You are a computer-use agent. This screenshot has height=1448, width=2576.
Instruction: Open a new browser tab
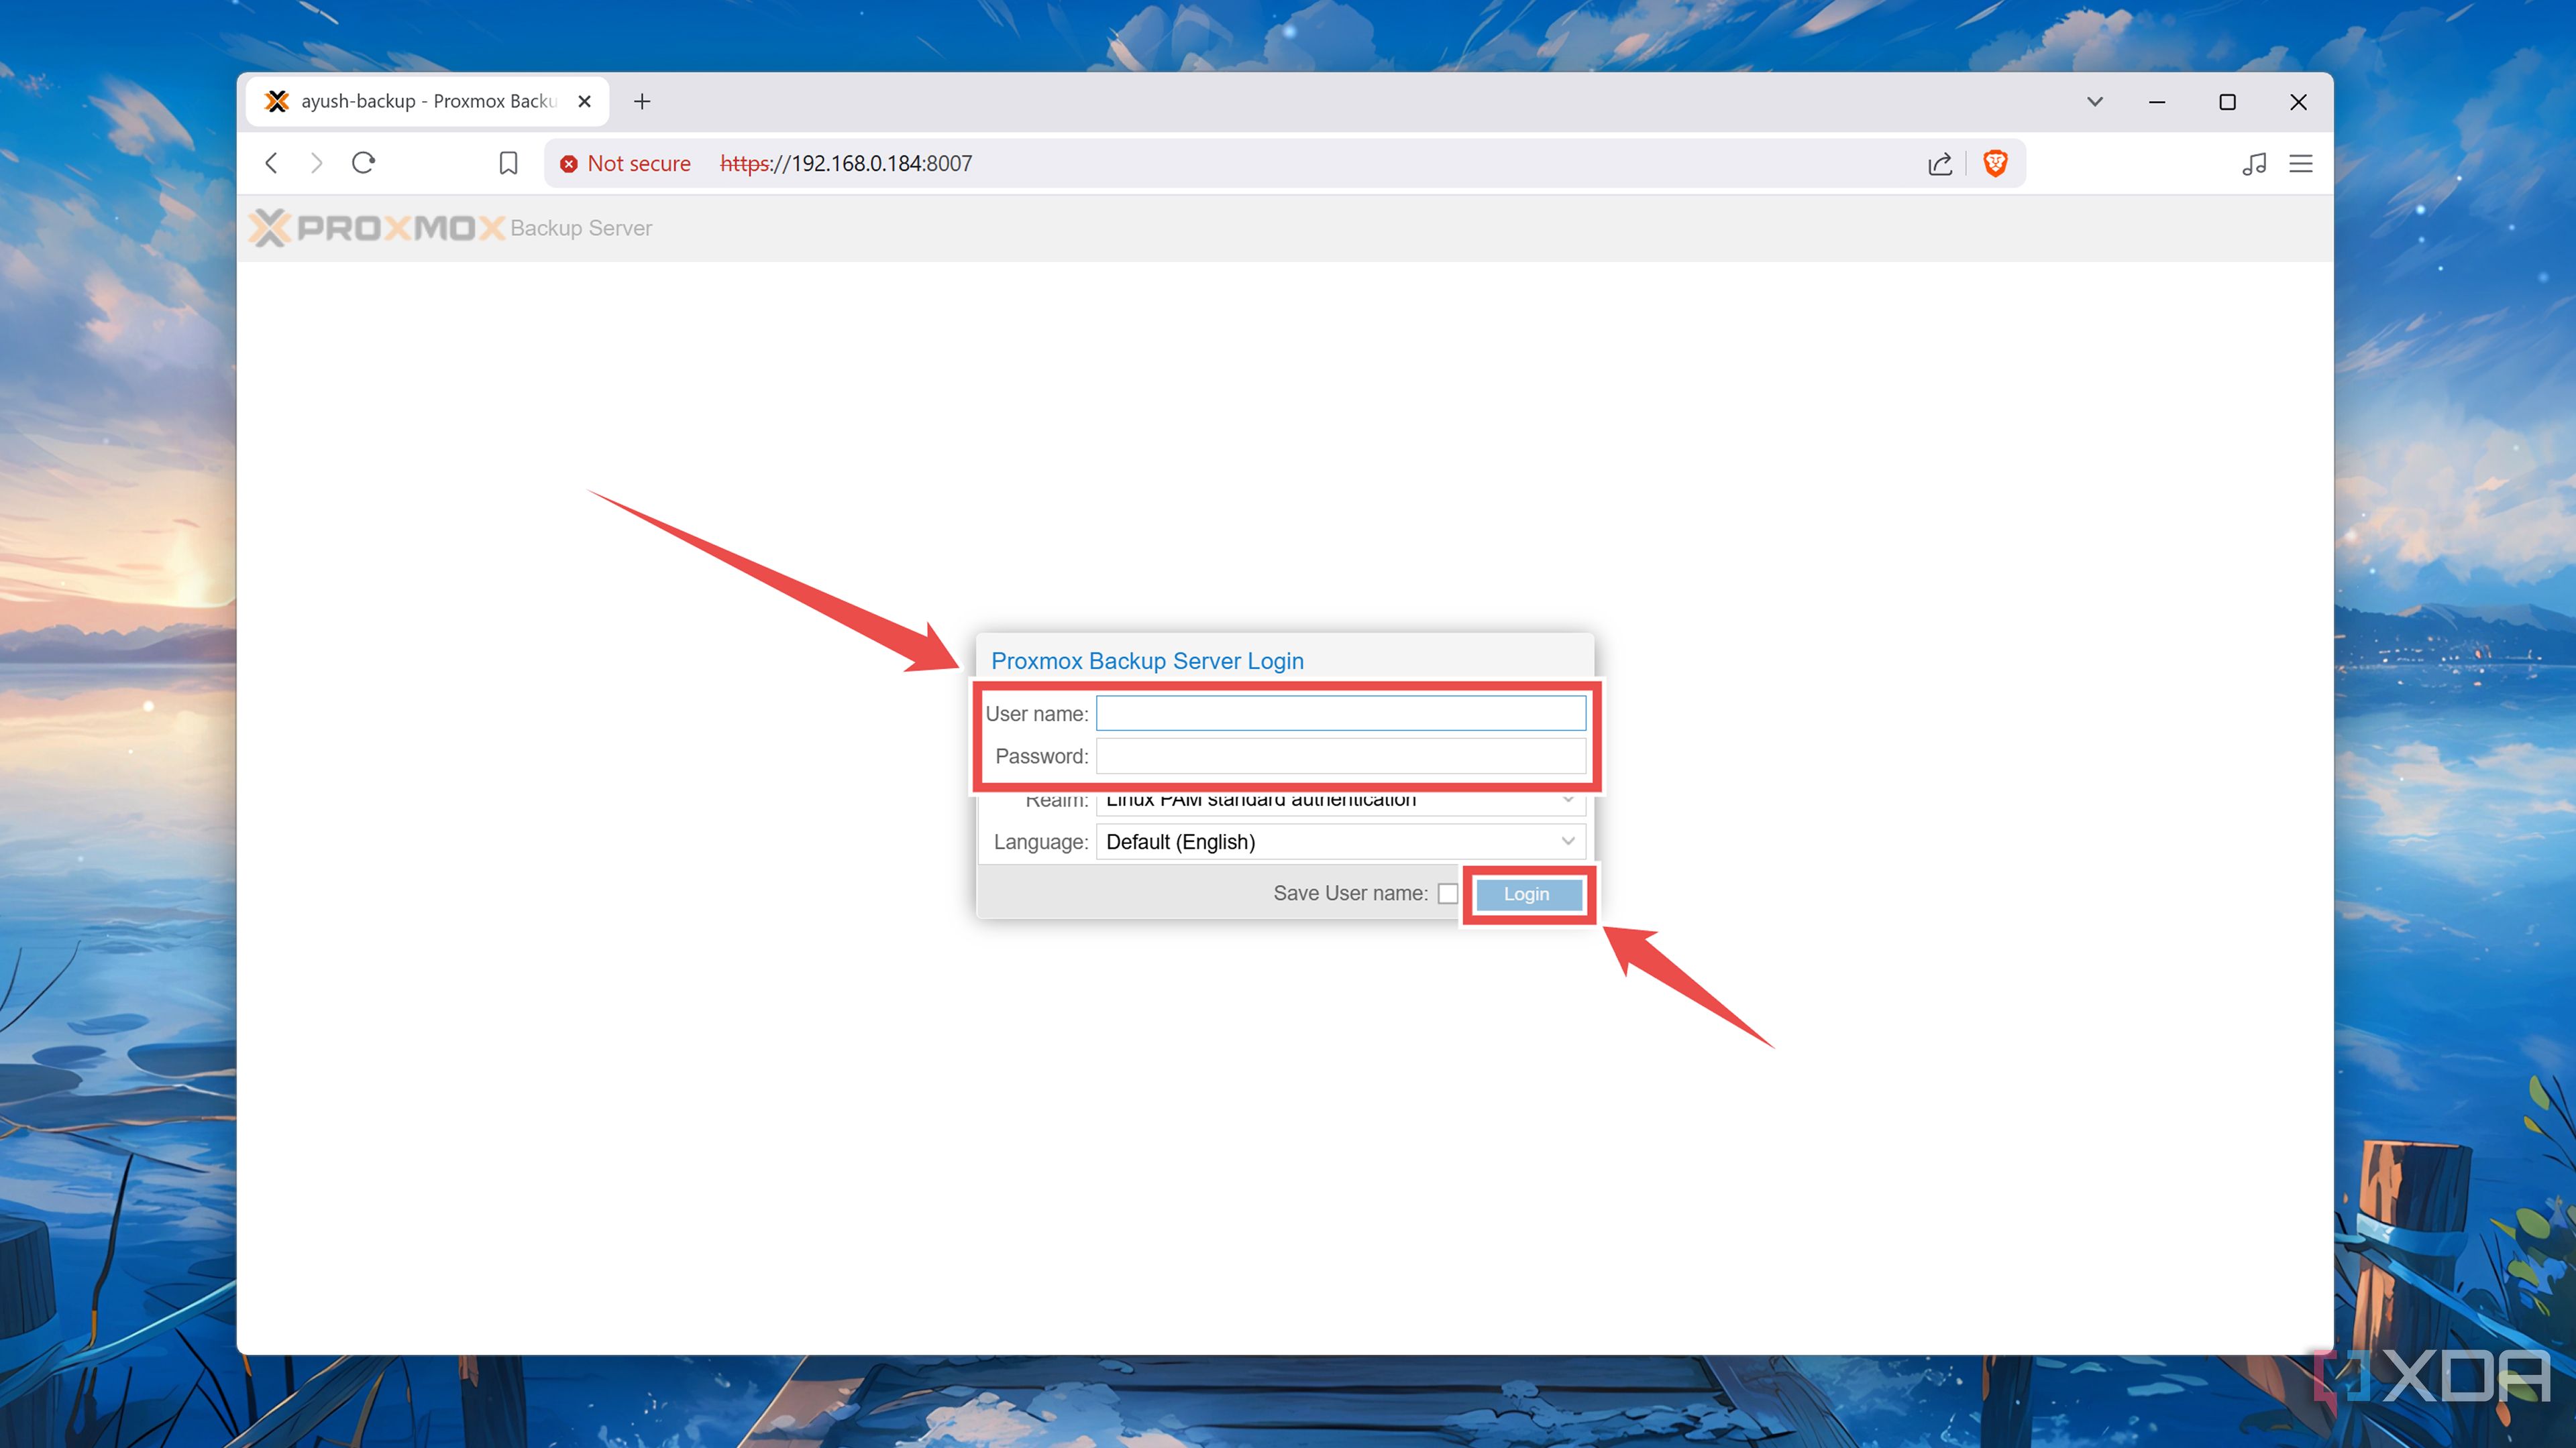(x=642, y=102)
